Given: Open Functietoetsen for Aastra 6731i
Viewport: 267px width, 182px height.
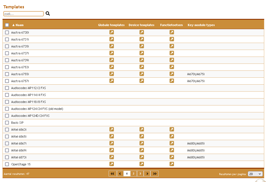Looking at the screenshot, I should [172, 39].
